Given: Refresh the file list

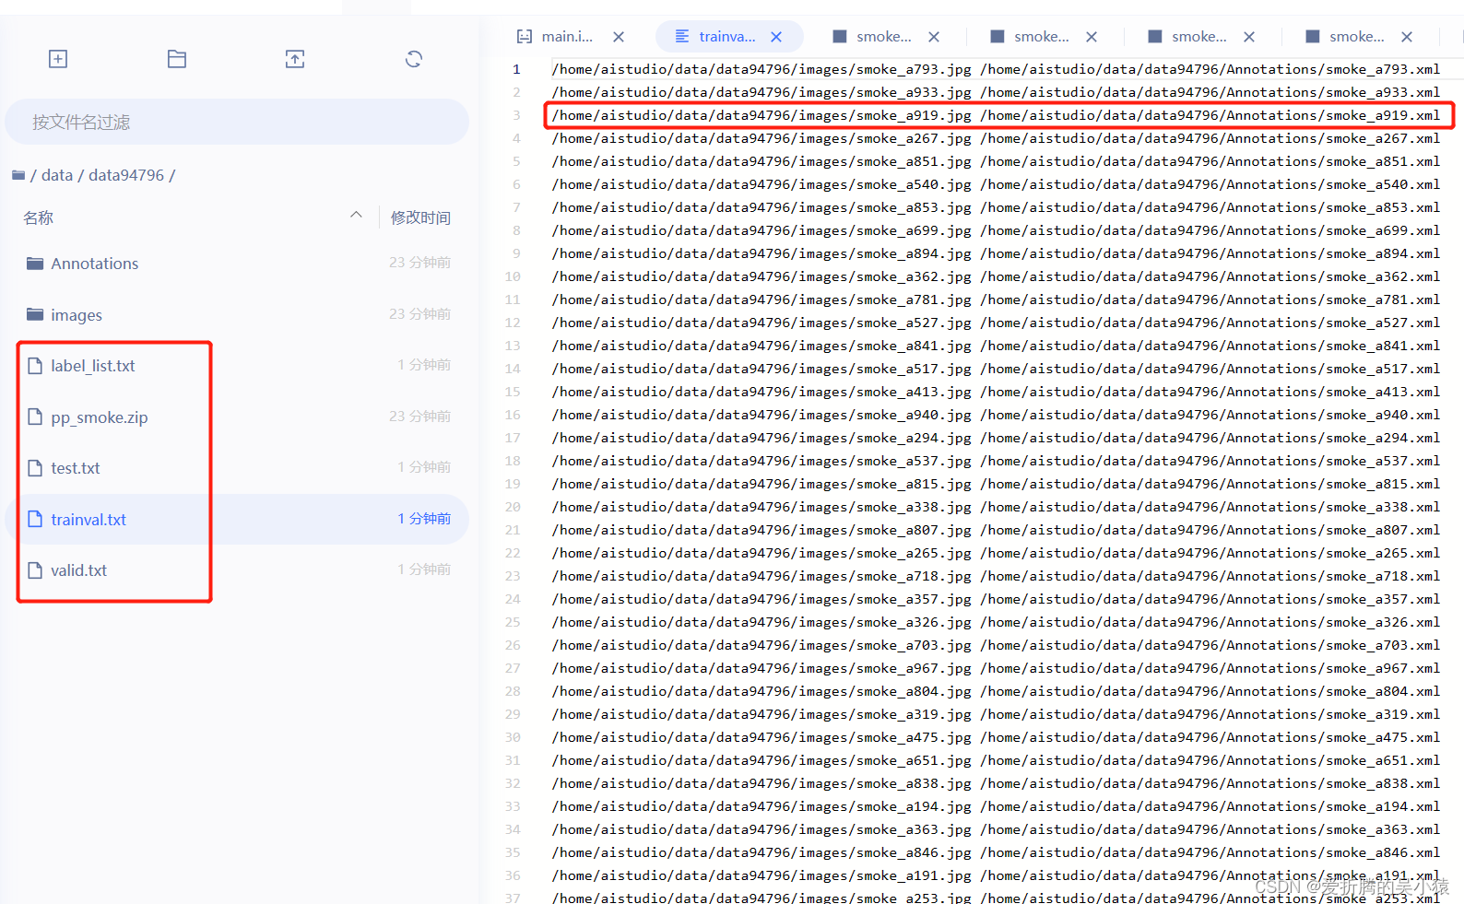Looking at the screenshot, I should click(414, 59).
